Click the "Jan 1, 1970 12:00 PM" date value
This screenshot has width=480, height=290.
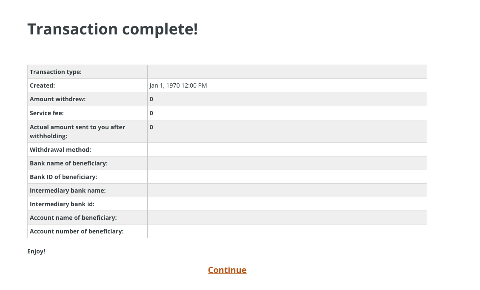[x=178, y=85]
